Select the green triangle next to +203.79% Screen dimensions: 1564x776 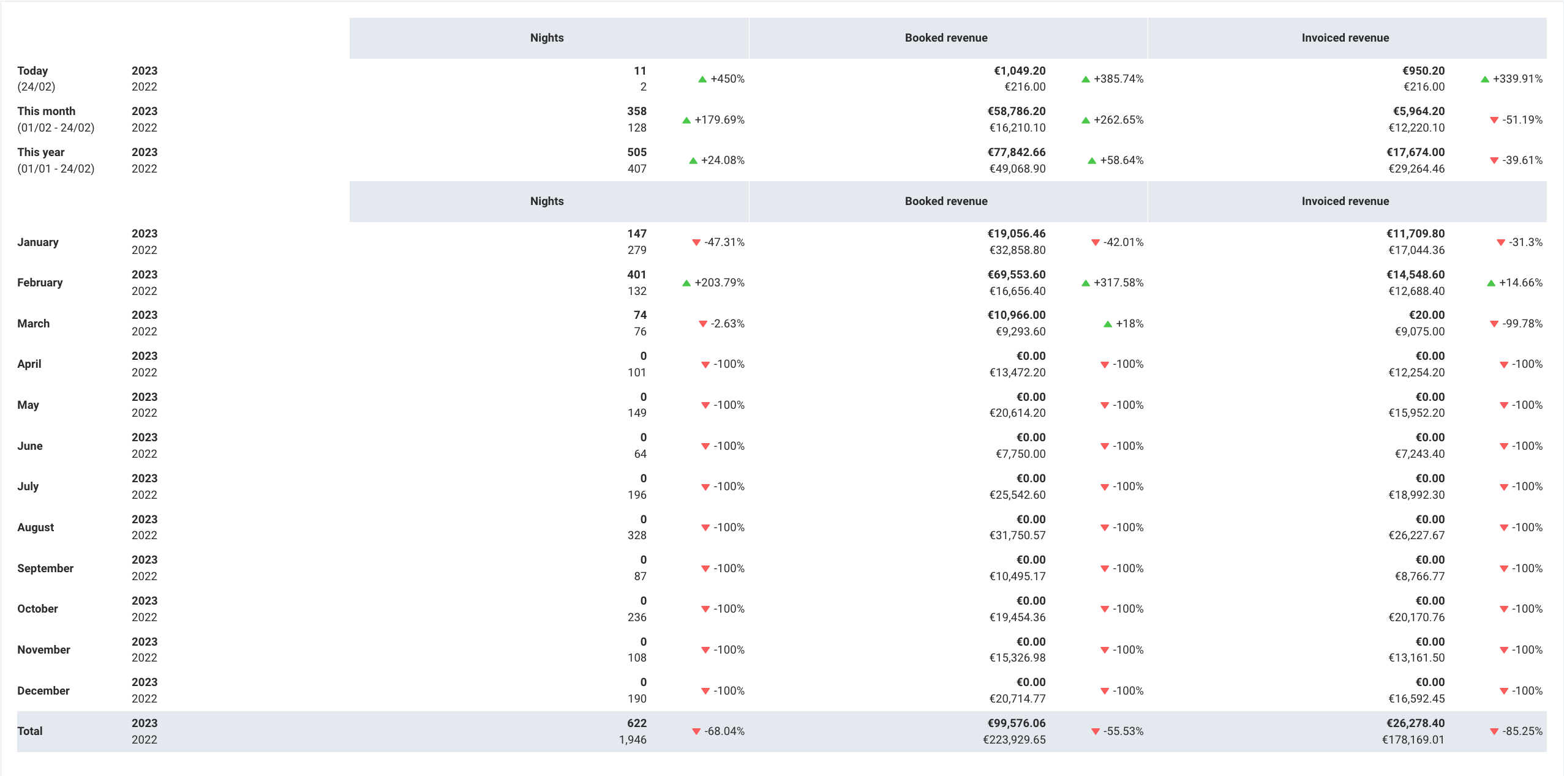pyautogui.click(x=686, y=283)
